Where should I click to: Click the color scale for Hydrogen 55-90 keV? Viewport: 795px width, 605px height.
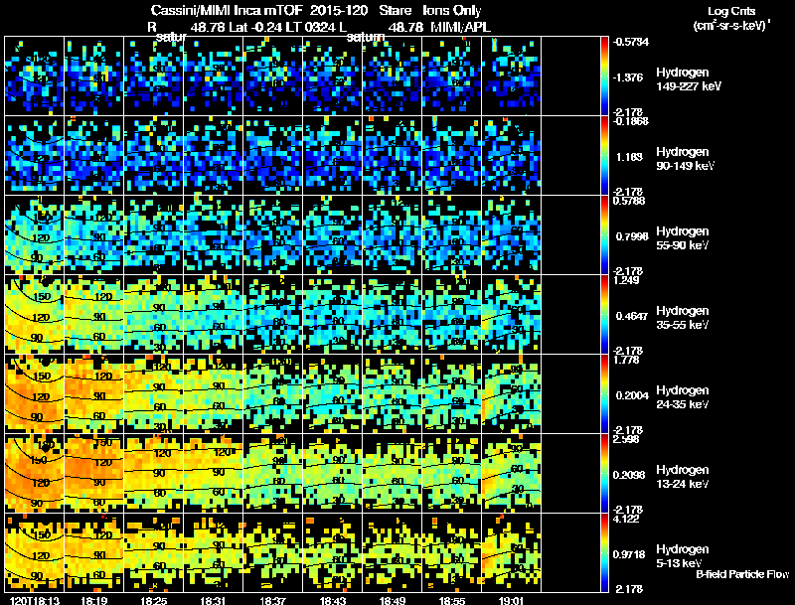point(604,234)
